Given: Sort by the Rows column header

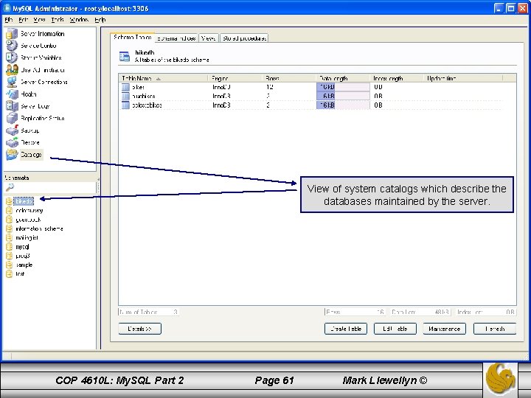Looking at the screenshot, I should coord(289,78).
